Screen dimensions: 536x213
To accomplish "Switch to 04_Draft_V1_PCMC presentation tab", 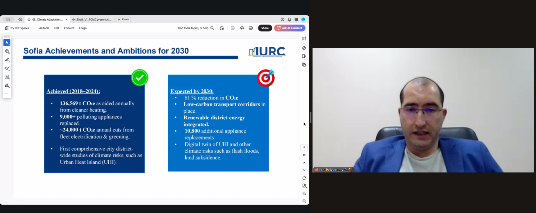I will coord(92,20).
